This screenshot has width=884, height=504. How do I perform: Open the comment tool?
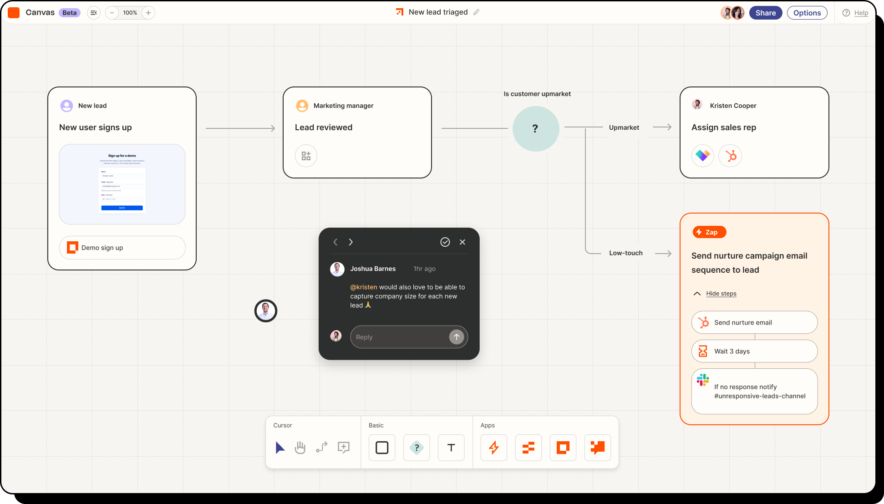point(344,448)
